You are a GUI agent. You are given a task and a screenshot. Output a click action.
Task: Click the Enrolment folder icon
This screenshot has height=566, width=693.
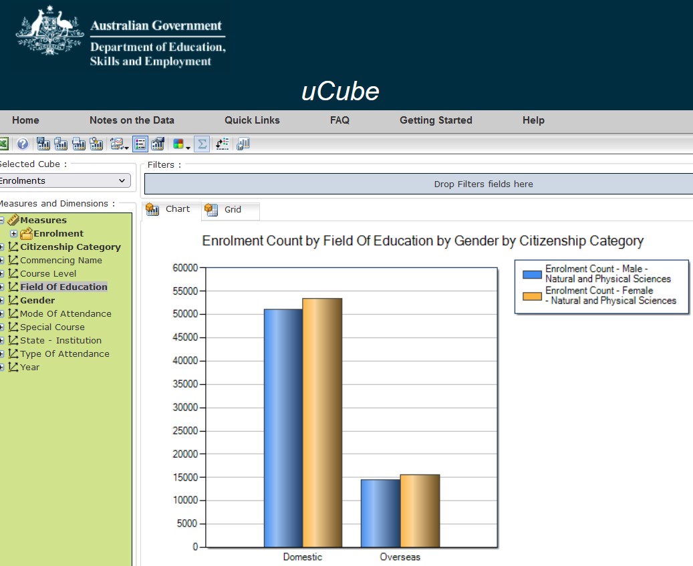coord(27,233)
